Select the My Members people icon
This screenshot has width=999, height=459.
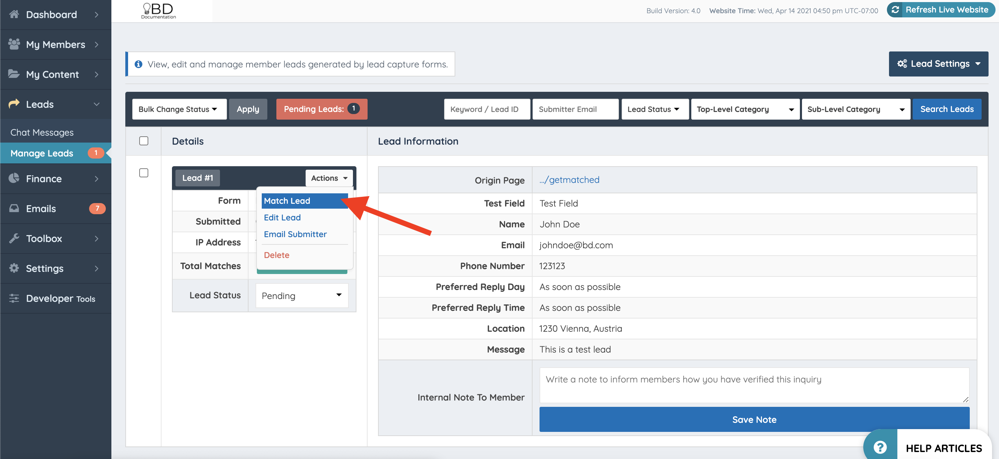click(14, 44)
